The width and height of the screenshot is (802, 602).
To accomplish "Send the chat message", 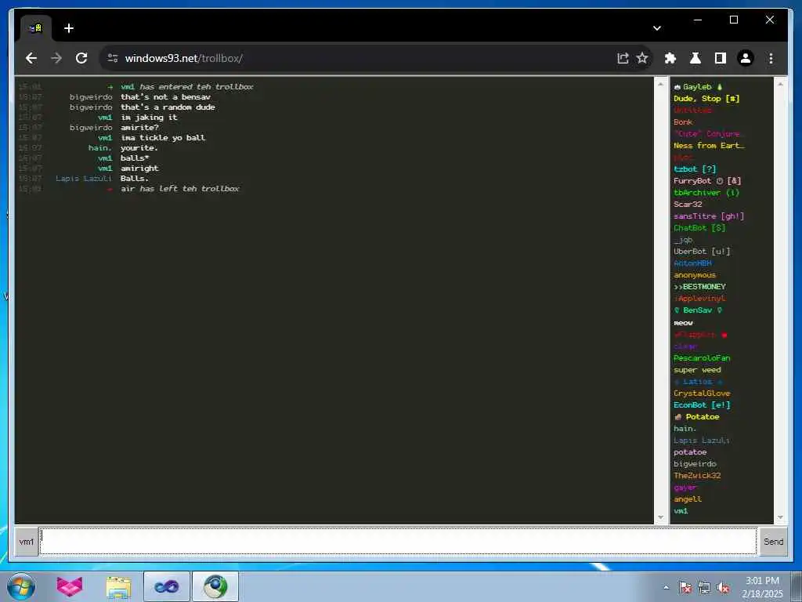I will tap(773, 542).
